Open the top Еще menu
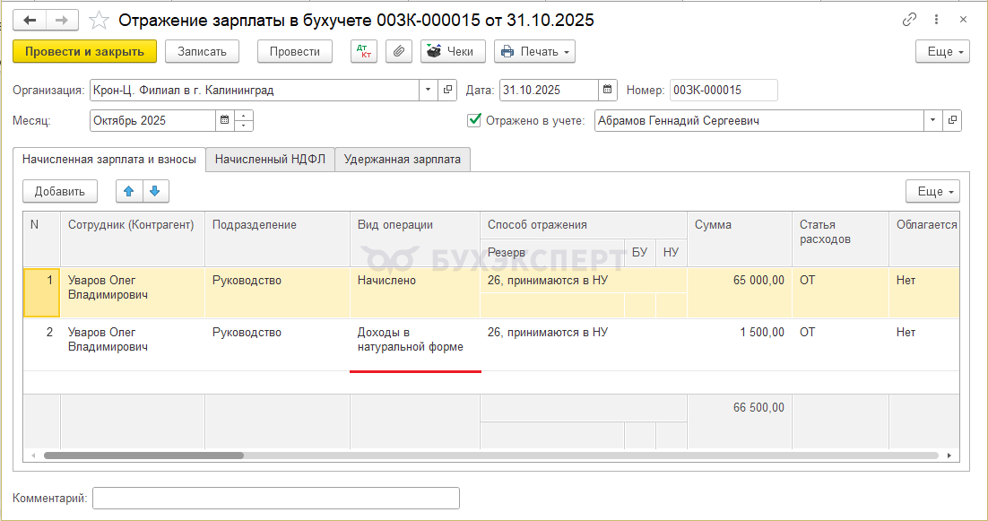The image size is (988, 521). click(x=942, y=52)
